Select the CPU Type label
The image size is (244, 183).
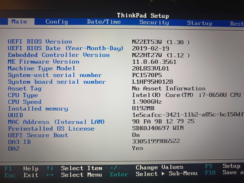point(23,95)
